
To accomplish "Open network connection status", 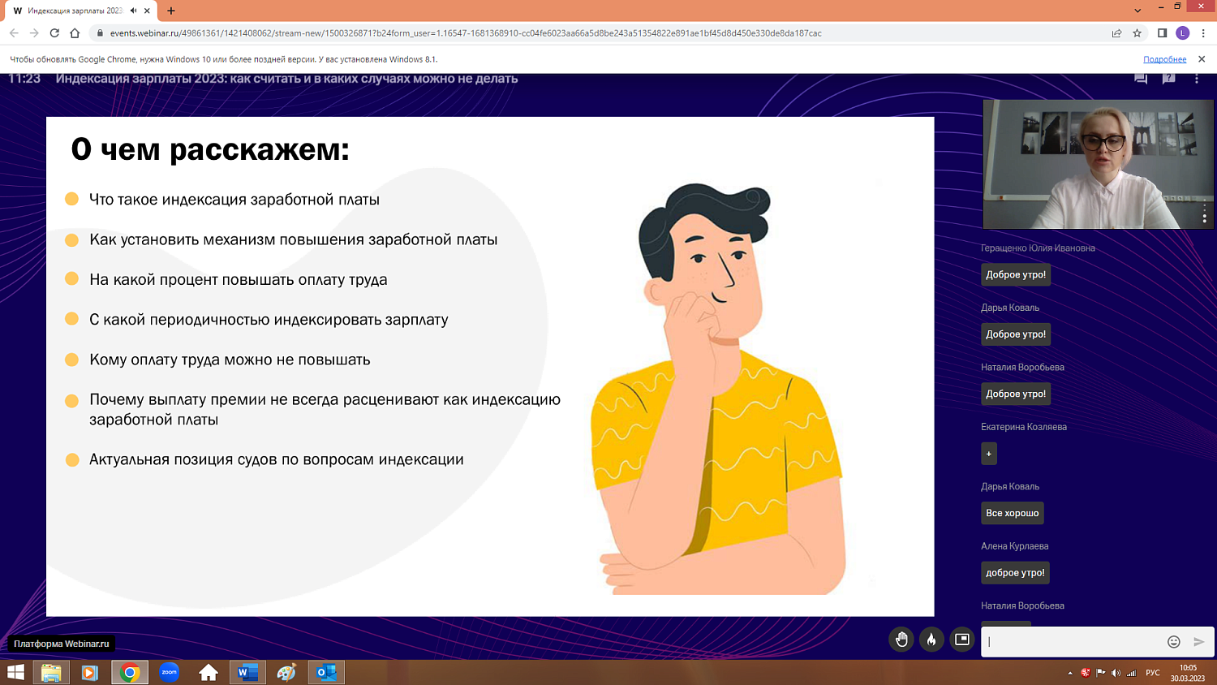I will tap(1131, 673).
